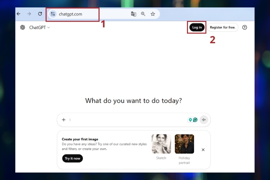Image resolution: width=270 pixels, height=180 pixels.
Task: Click the 'Holiday portrait' label text
Action: 184,160
